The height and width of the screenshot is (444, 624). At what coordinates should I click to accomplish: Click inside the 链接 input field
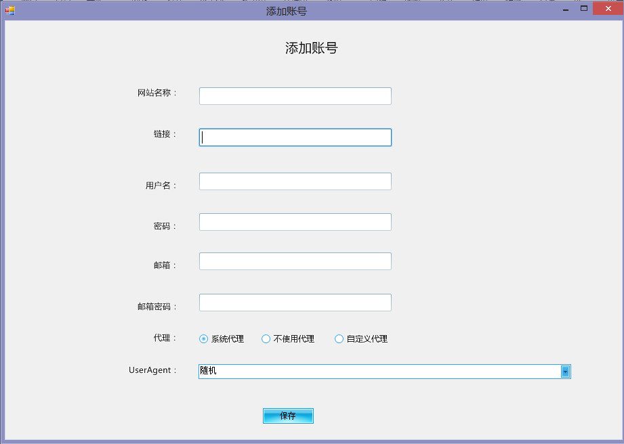coord(295,137)
